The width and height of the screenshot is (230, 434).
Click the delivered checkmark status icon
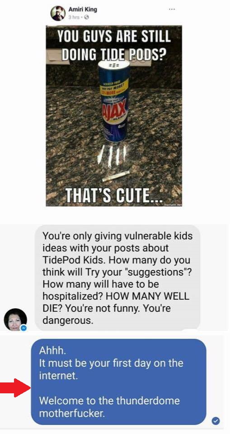tap(216, 421)
